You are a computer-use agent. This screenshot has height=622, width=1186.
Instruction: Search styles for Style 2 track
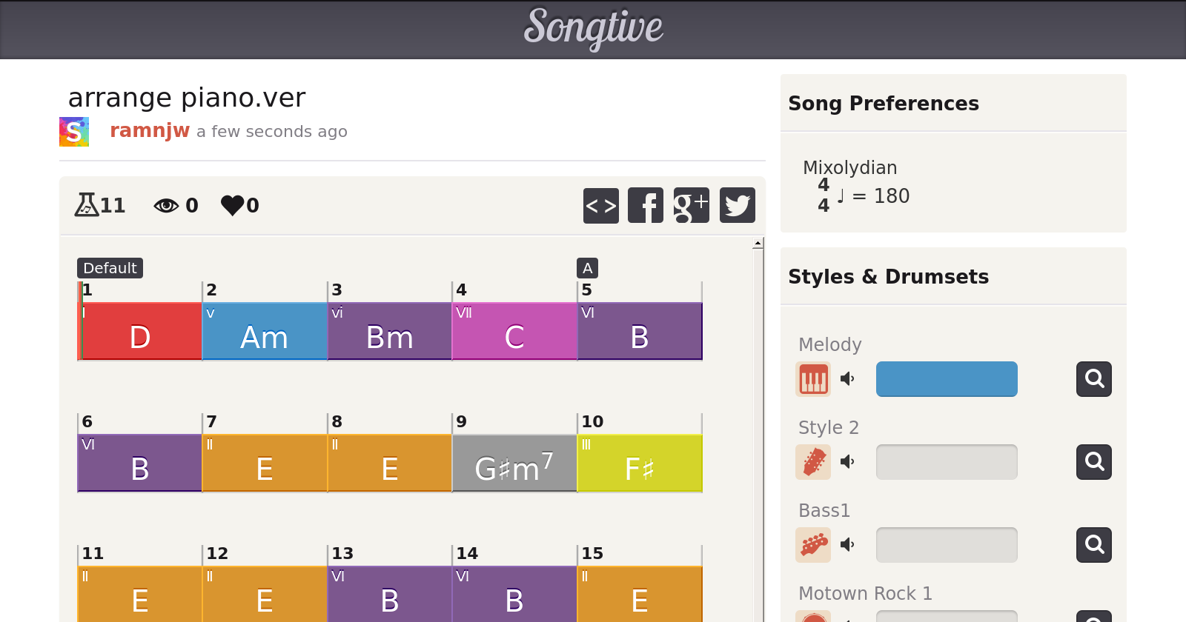coord(1094,462)
